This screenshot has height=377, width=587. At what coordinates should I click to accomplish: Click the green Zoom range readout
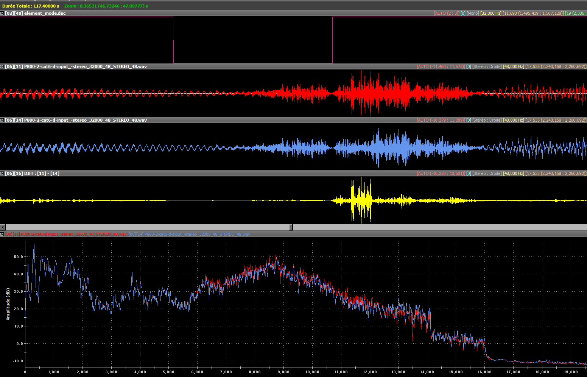[x=106, y=6]
